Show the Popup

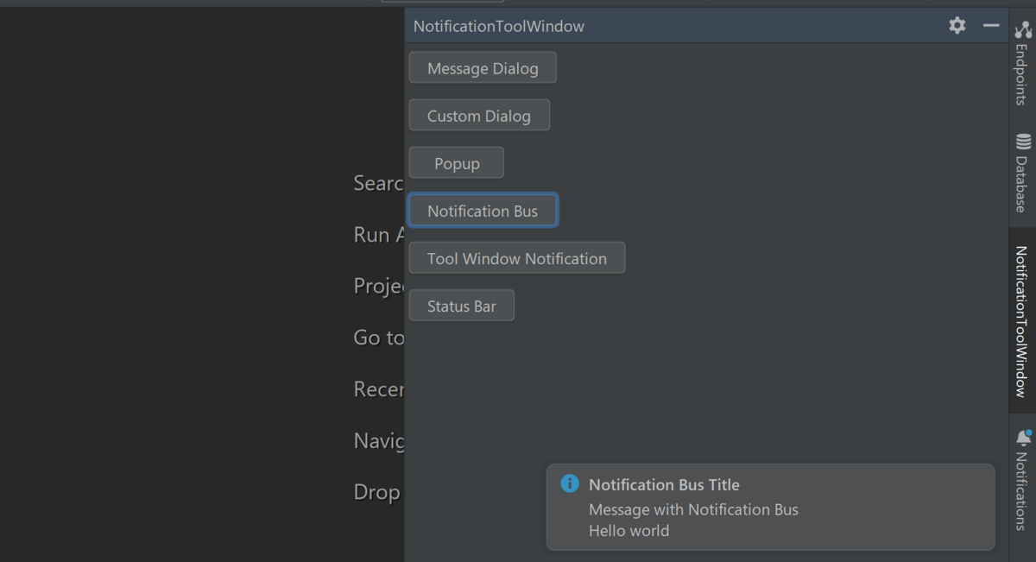(x=457, y=163)
